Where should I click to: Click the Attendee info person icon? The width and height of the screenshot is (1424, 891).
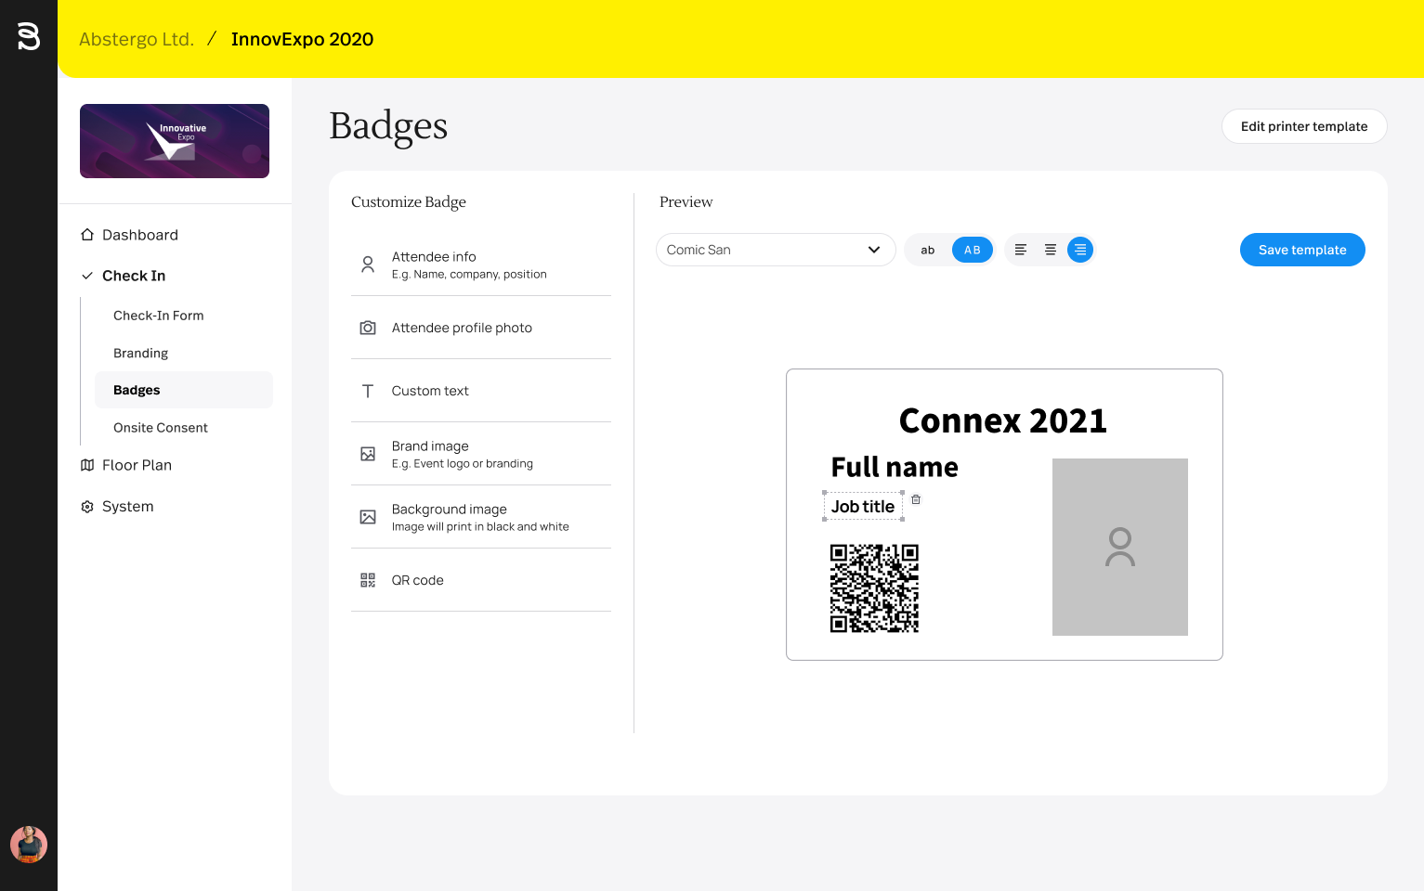(368, 265)
